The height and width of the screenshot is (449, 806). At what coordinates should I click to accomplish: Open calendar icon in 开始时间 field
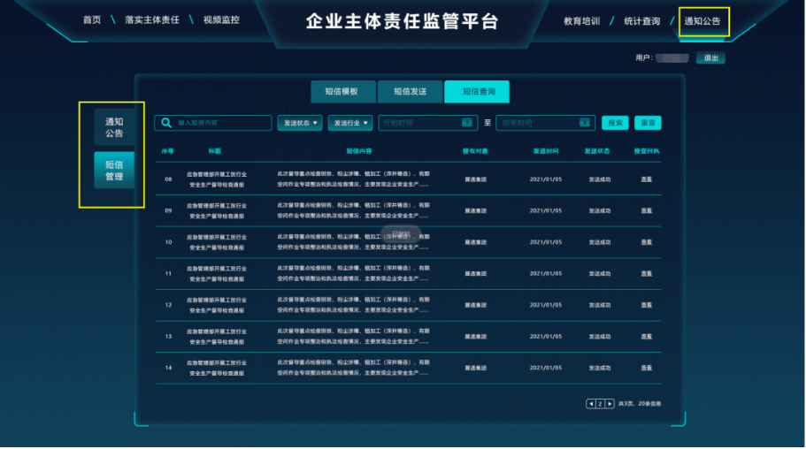(467, 123)
